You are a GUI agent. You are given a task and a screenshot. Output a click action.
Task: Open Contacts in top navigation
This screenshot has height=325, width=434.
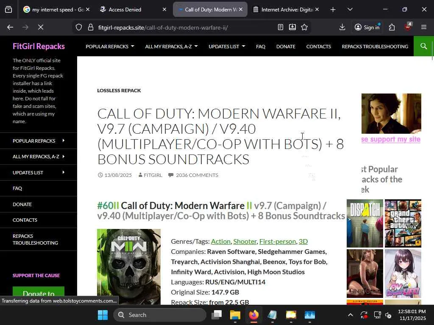click(318, 47)
